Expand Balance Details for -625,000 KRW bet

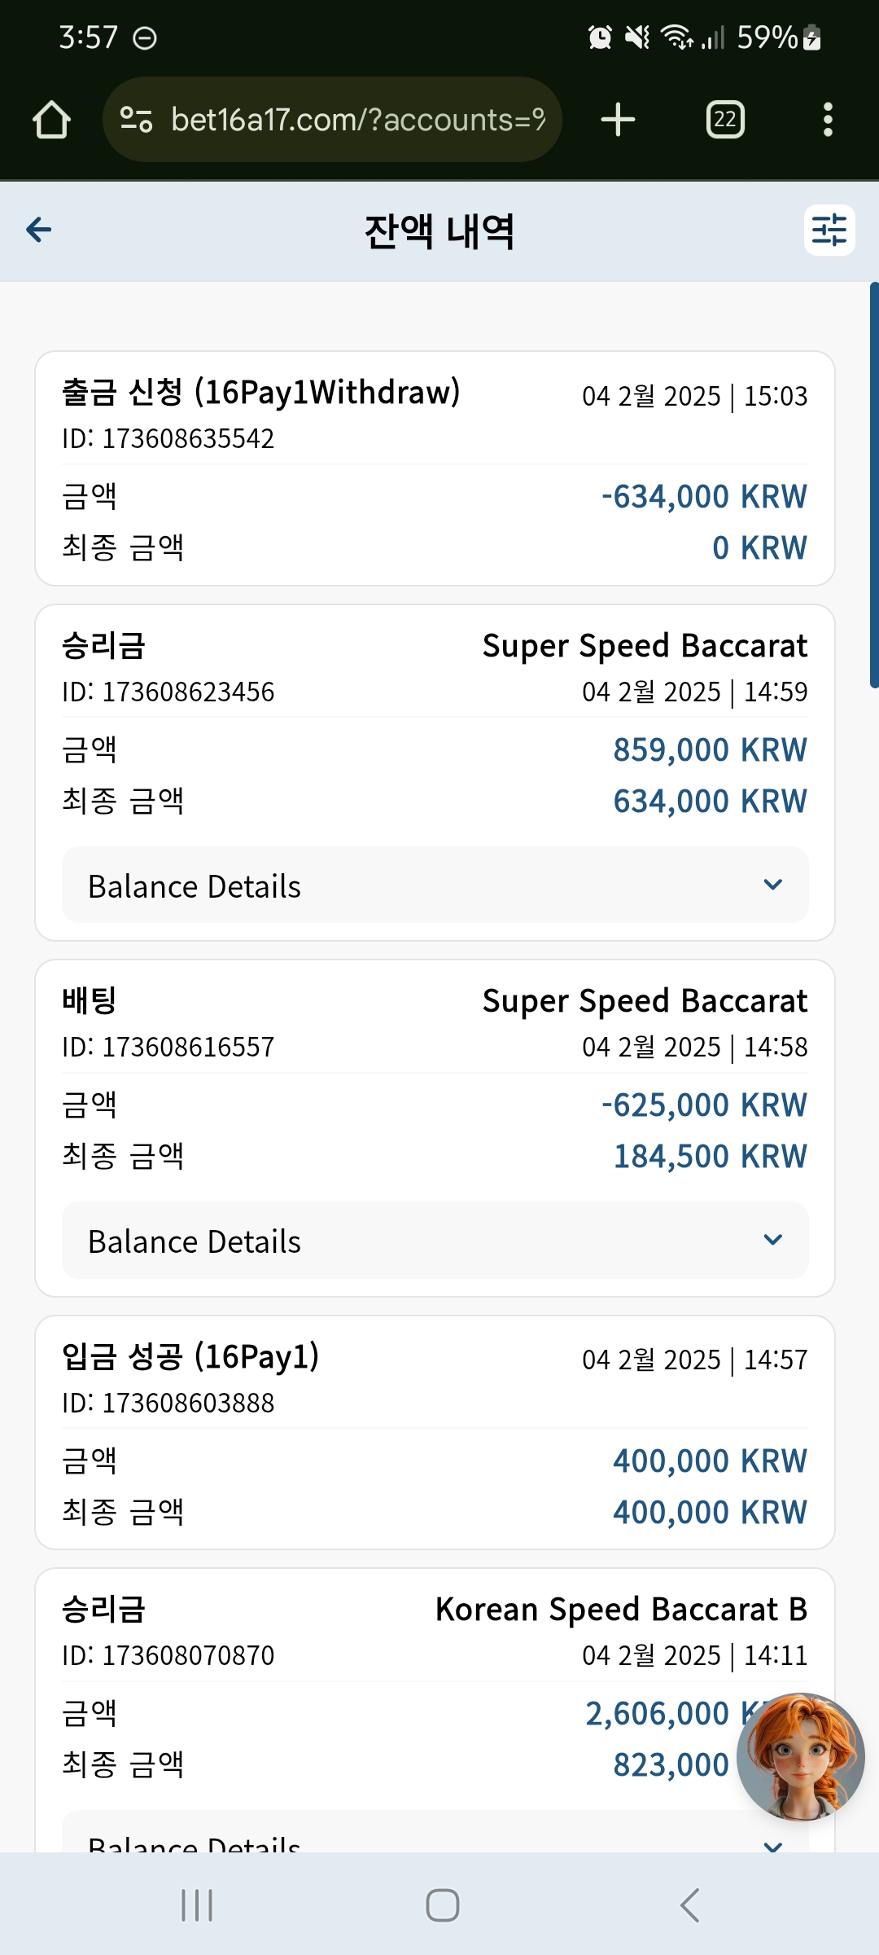(x=435, y=1241)
